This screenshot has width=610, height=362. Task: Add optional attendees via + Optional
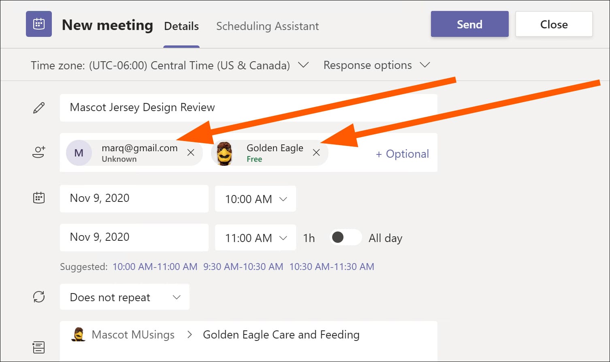(x=402, y=154)
